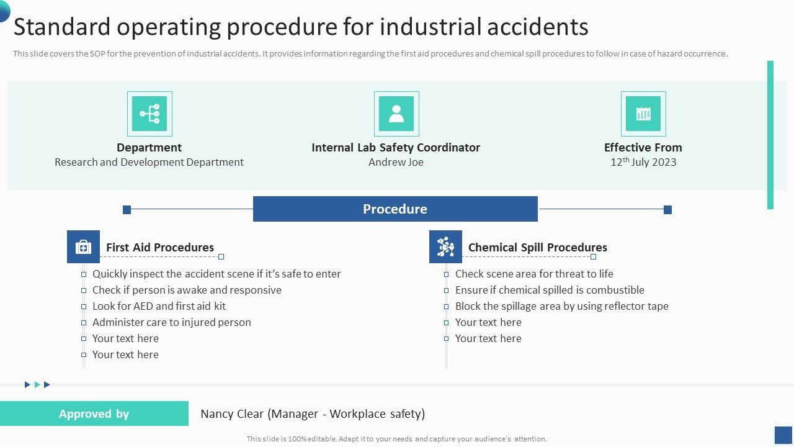
Task: Click bullet beside 'Quickly inspect the accident scene'
Action: (84, 274)
